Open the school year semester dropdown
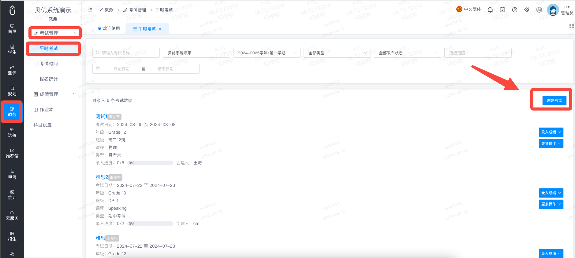This screenshot has width=575, height=258. pyautogui.click(x=267, y=53)
